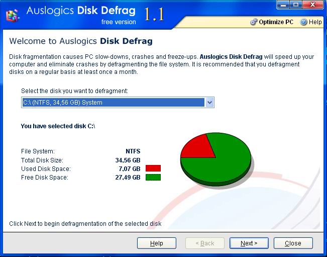Click the 'File System:' label

click(x=38, y=151)
